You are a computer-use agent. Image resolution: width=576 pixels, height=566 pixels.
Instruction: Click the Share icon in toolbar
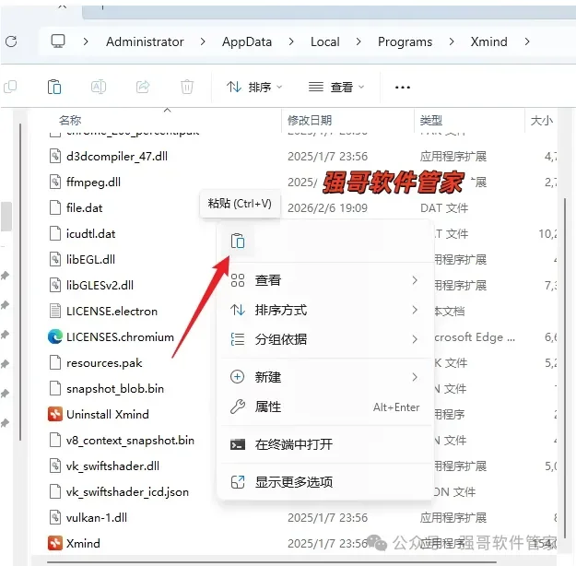click(x=143, y=87)
